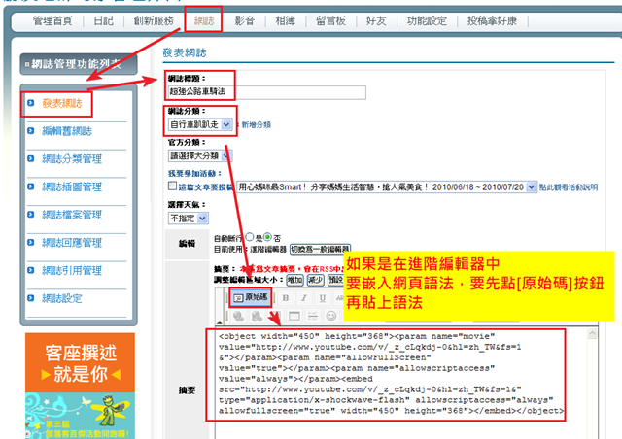The width and height of the screenshot is (622, 439).
Task: Open the 好友 tab
Action: tap(376, 21)
